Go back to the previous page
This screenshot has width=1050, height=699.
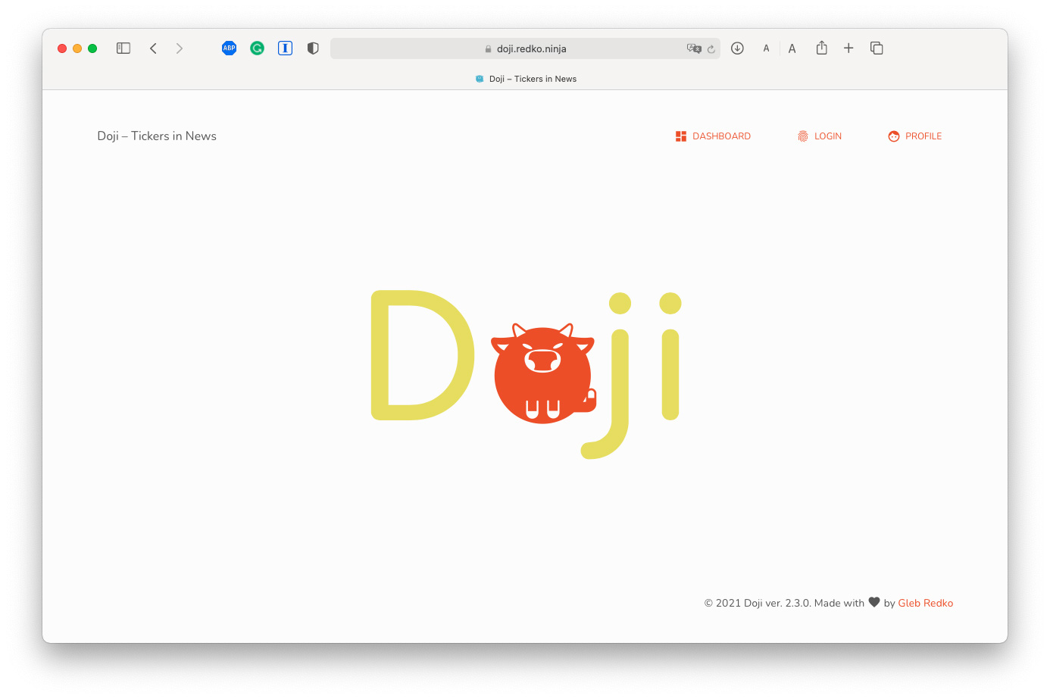(x=153, y=48)
